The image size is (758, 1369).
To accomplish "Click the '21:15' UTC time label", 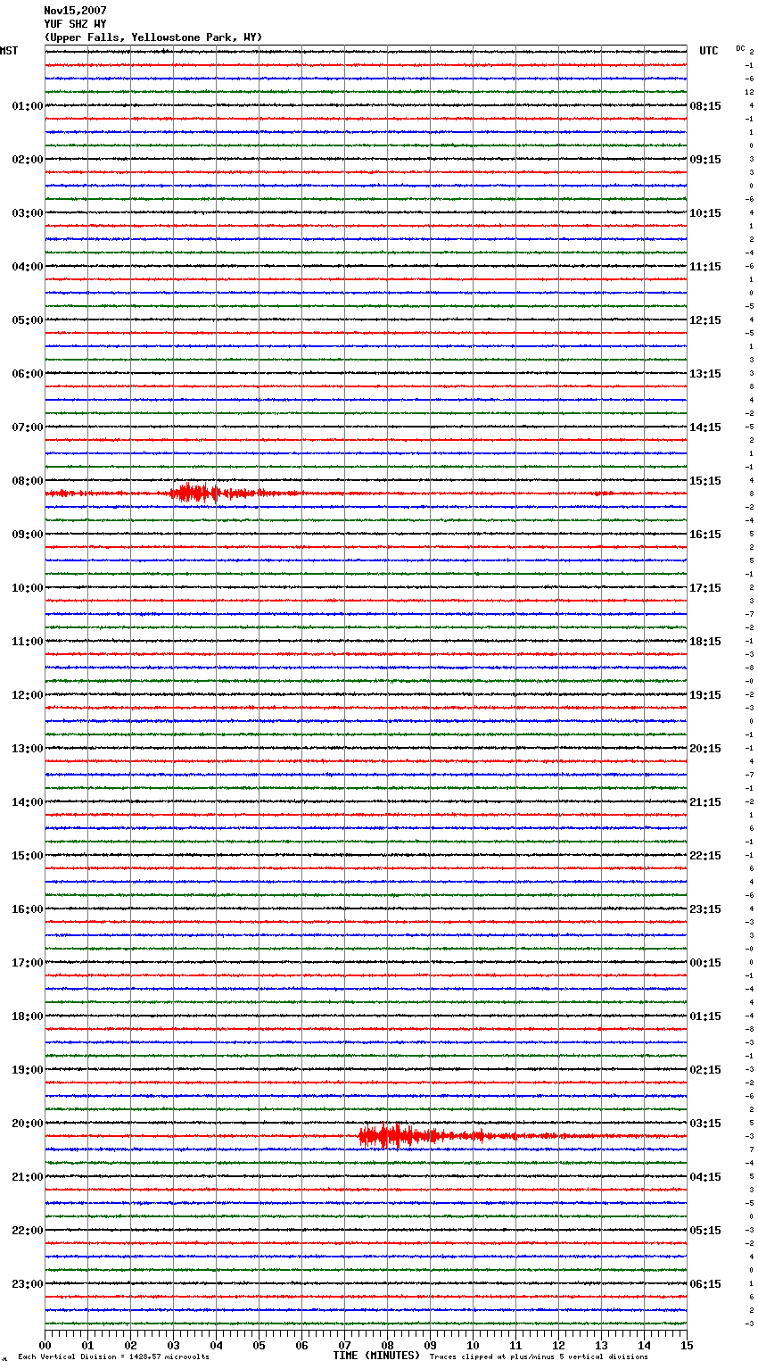I will [705, 802].
